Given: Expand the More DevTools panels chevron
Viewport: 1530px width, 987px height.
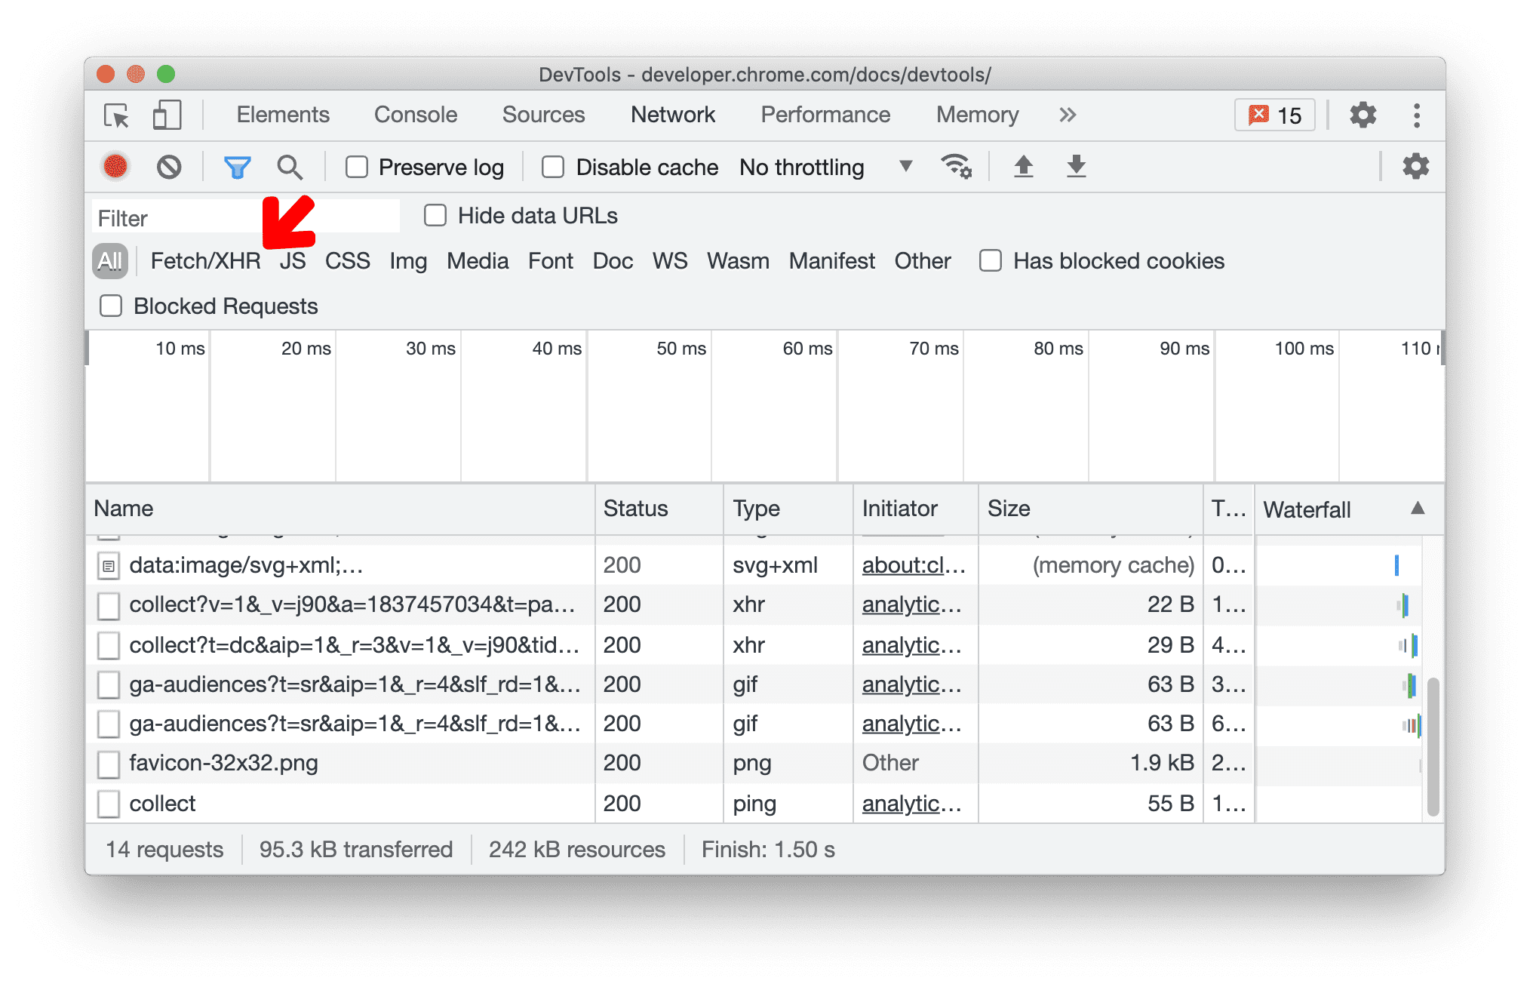Looking at the screenshot, I should tap(1068, 115).
